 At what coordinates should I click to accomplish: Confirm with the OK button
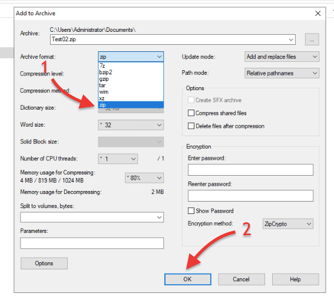click(188, 279)
